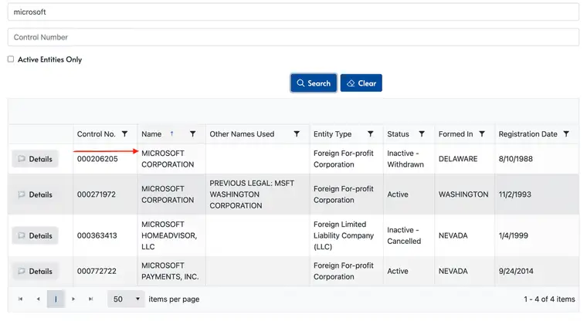Open filter for Entity Type column
The height and width of the screenshot is (321, 587).
point(370,134)
